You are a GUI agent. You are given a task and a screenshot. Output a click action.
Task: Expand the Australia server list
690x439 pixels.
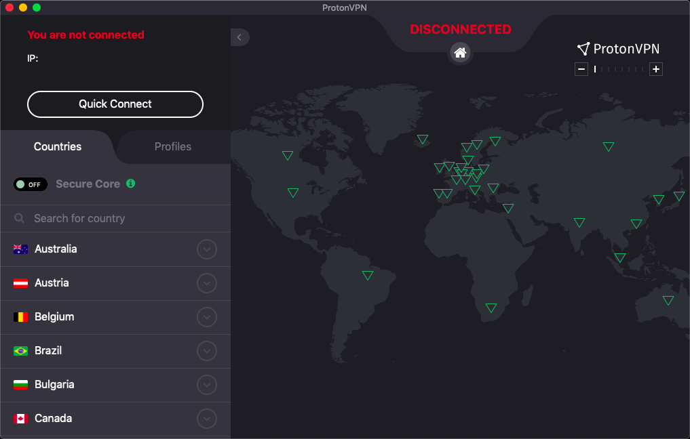[x=207, y=249]
